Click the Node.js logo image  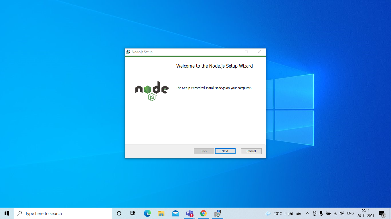[152, 91]
